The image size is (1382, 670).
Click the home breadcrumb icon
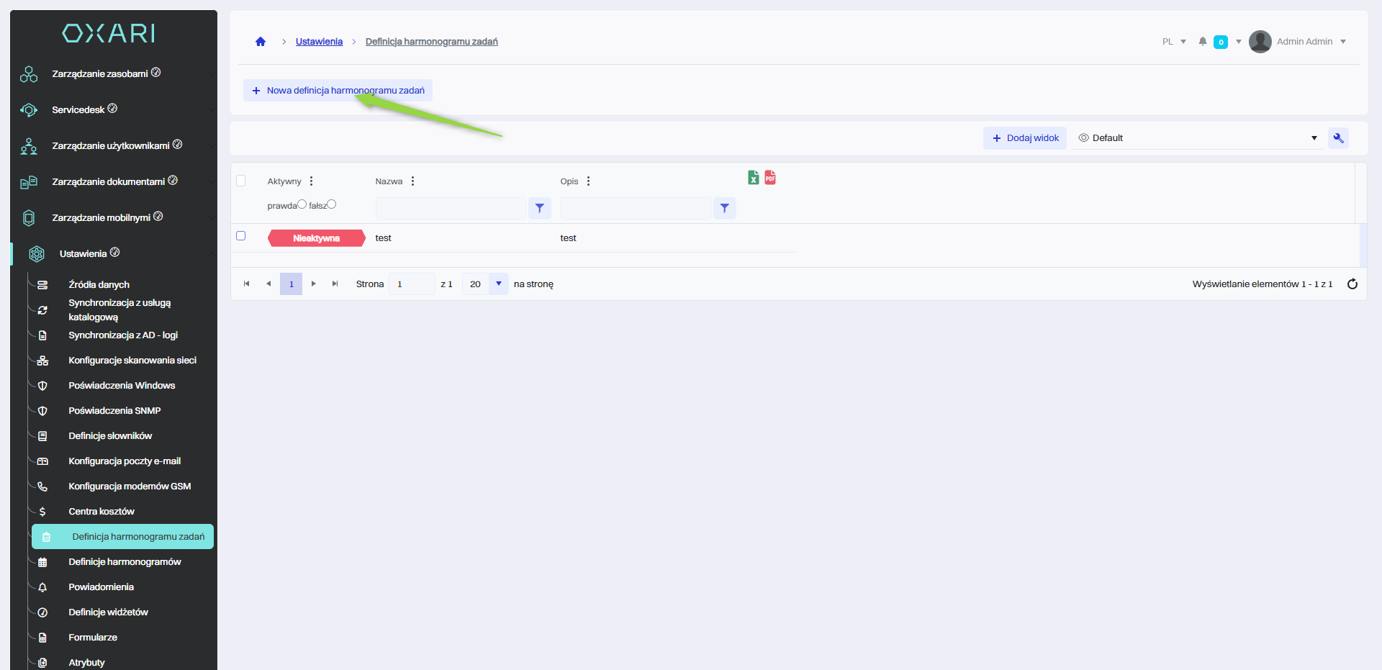point(261,42)
